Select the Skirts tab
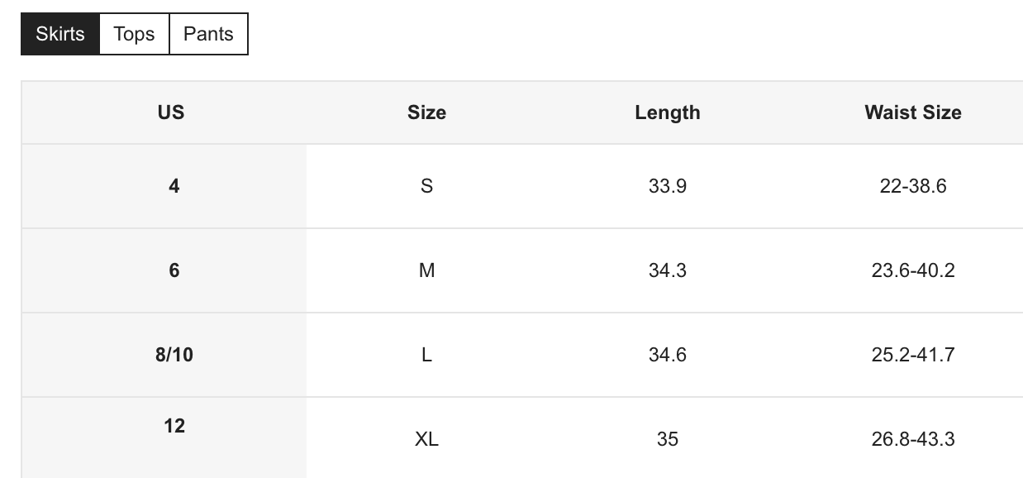Screen dimensions: 1023x478 coord(60,34)
